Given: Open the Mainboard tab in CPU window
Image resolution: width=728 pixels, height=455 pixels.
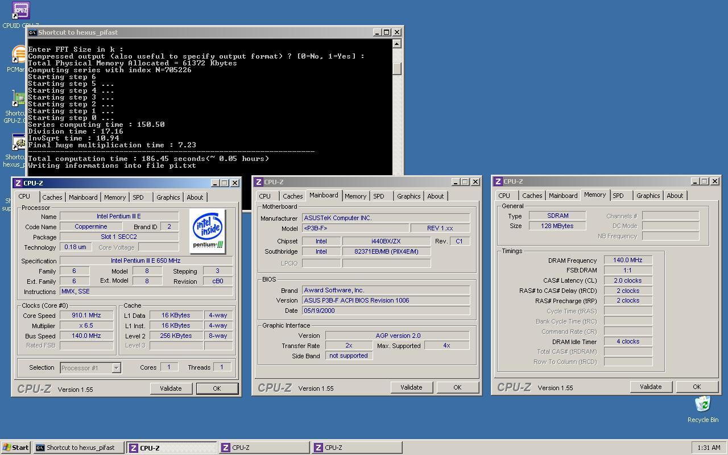Looking at the screenshot, I should coord(83,197).
